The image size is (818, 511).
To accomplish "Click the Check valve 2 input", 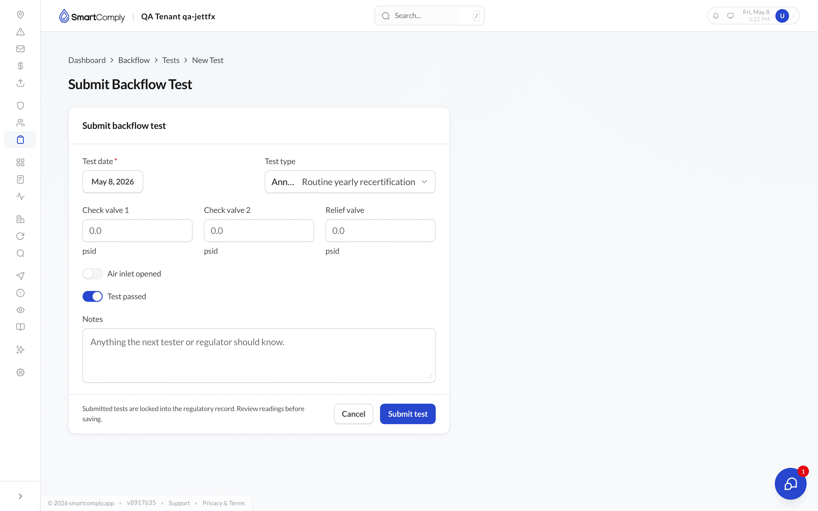I will coord(259,231).
